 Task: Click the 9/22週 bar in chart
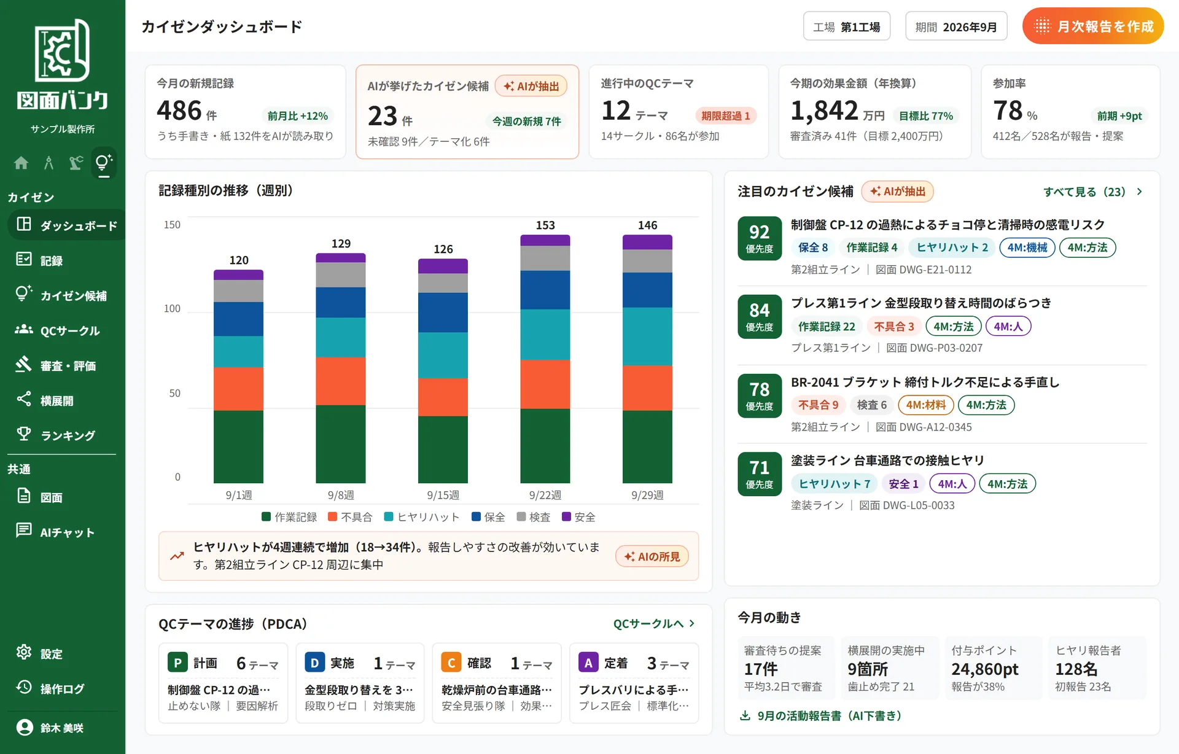545,359
